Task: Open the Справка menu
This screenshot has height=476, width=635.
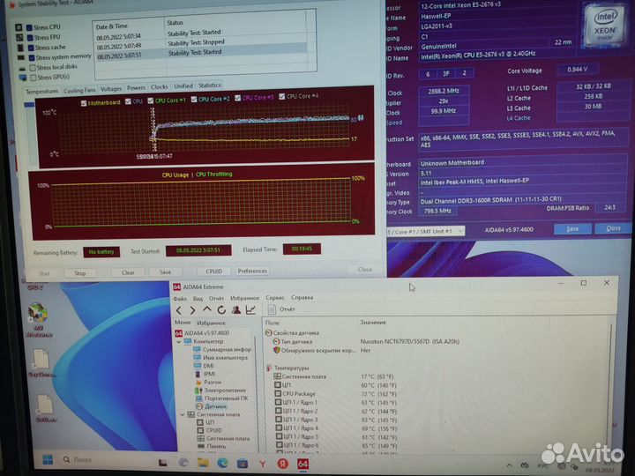Action: pyautogui.click(x=303, y=298)
